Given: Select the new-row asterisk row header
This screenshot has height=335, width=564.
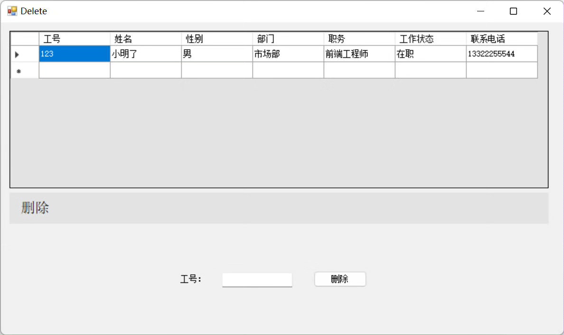Looking at the screenshot, I should tap(25, 70).
